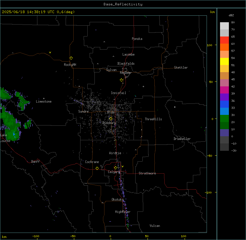Click the Vulcan label
246x240 pixels.
coord(155,226)
